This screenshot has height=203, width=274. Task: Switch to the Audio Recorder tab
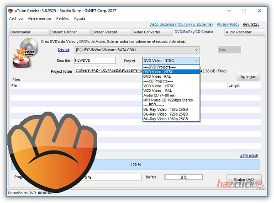pyautogui.click(x=245, y=32)
